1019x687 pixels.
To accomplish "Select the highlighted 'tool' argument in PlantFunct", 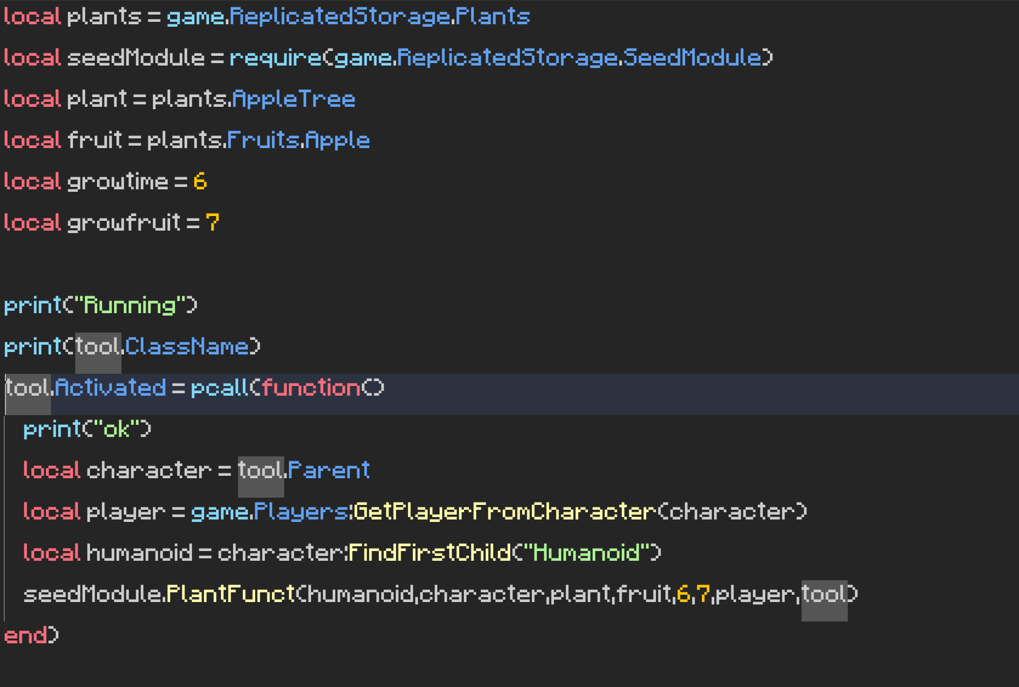I will (824, 594).
